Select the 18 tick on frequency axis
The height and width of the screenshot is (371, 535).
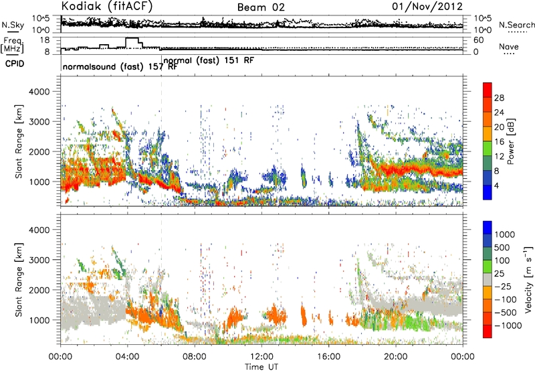45,40
